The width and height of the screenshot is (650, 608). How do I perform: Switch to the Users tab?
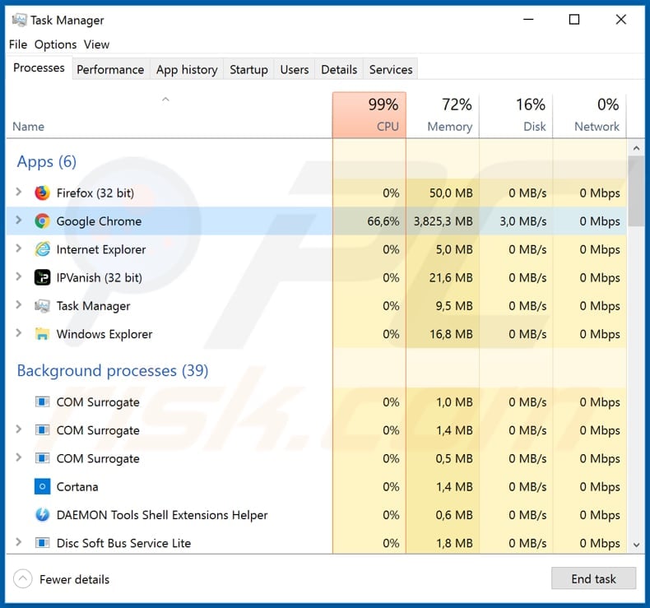click(295, 70)
